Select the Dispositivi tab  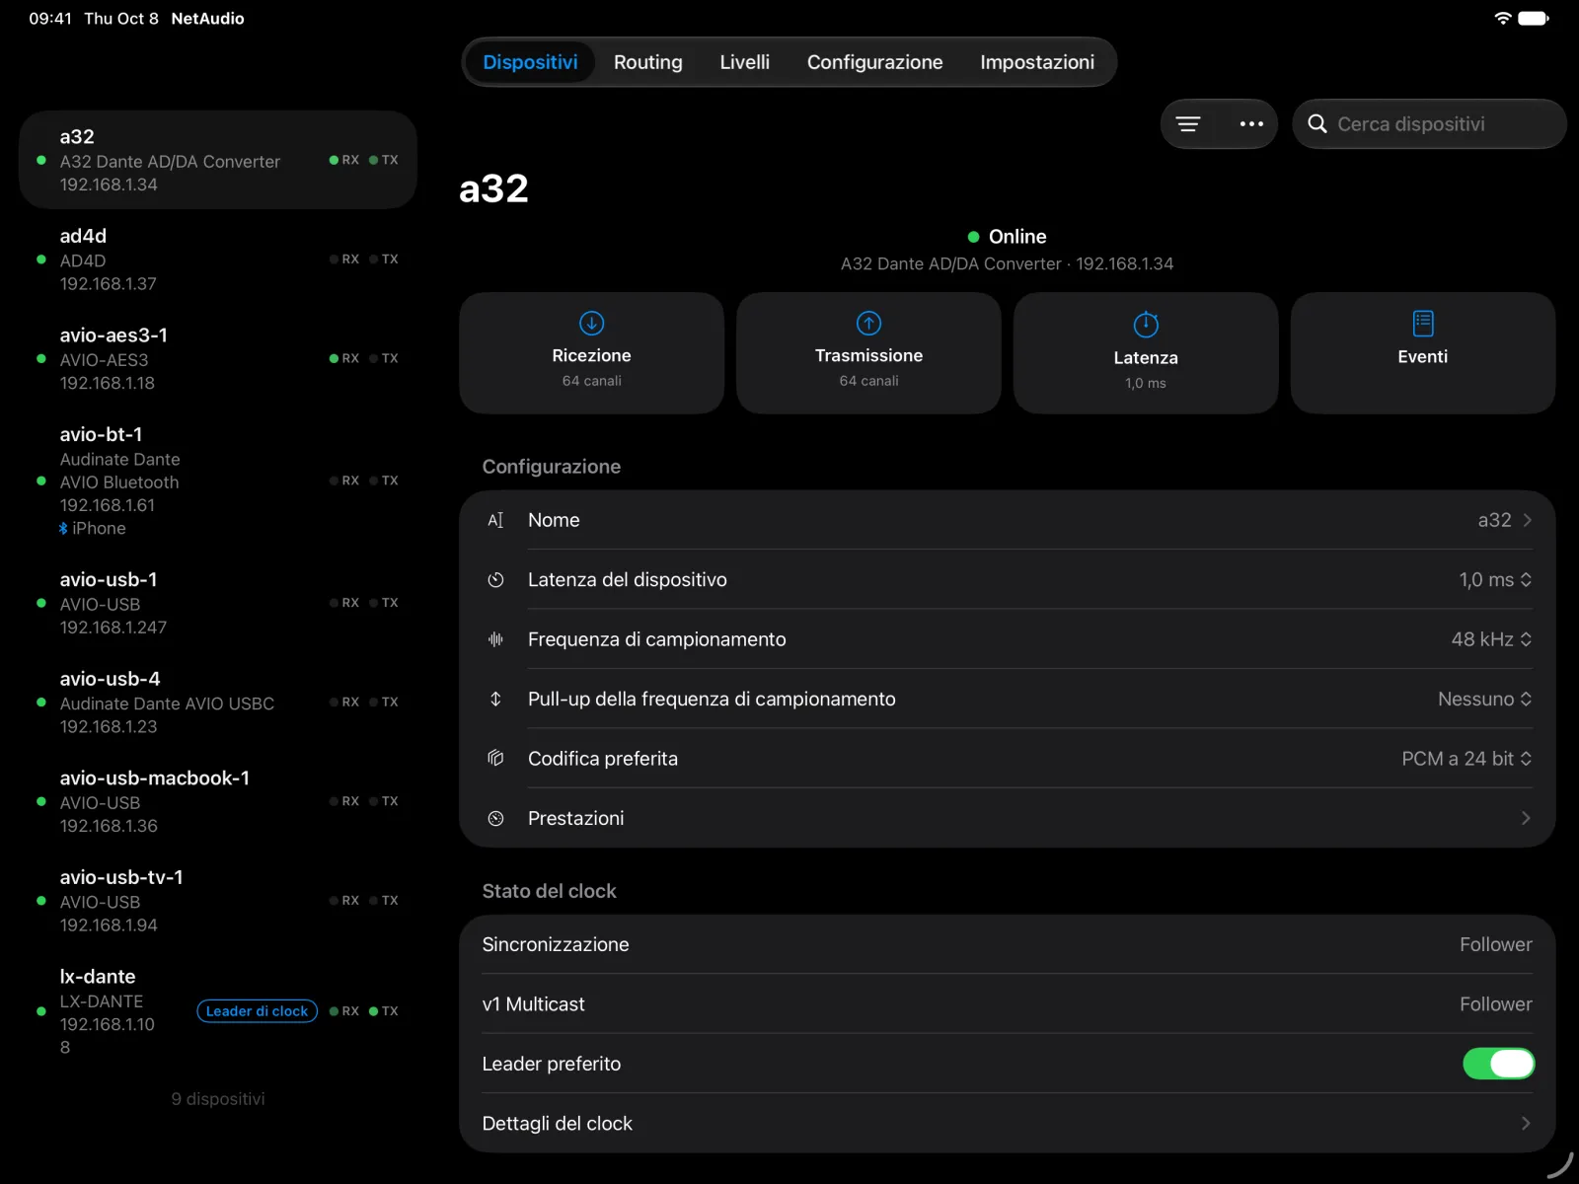pyautogui.click(x=530, y=62)
